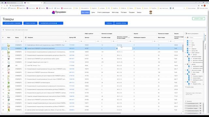Go back with the browser back arrow
Image resolution: width=209 pixels, height=117 pixels.
click(x=2, y=6)
